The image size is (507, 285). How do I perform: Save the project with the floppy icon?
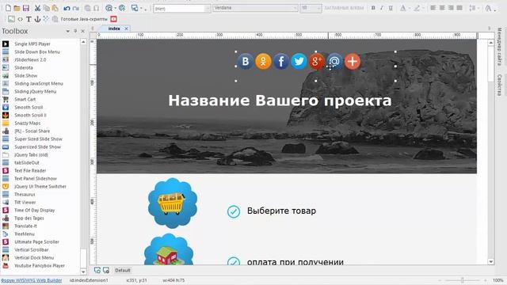(x=26, y=8)
